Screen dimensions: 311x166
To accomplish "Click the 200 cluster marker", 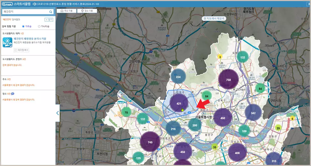I will coord(195,125).
